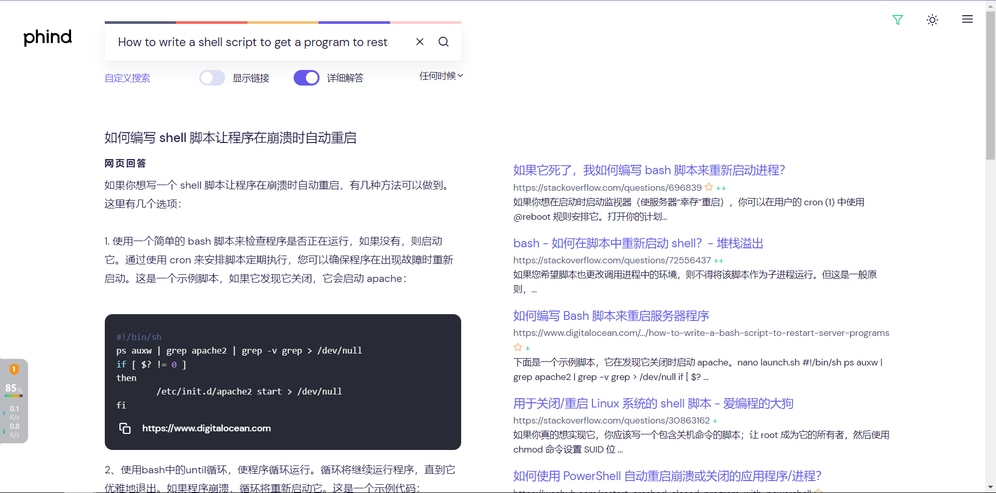Viewport: 996px width, 493px height.
Task: Copy the code block with copy icon
Action: click(125, 428)
